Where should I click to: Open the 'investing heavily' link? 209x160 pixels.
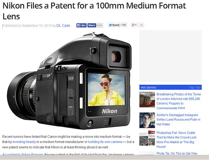(x=24, y=142)
